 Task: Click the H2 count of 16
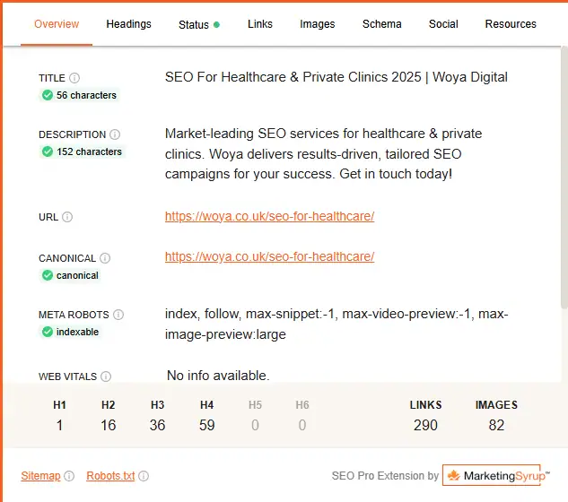coord(109,425)
